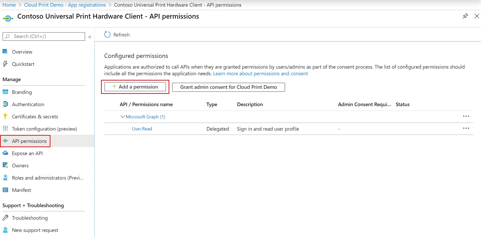Click Sign in and read user profile
This screenshot has width=481, height=237.
click(x=268, y=129)
